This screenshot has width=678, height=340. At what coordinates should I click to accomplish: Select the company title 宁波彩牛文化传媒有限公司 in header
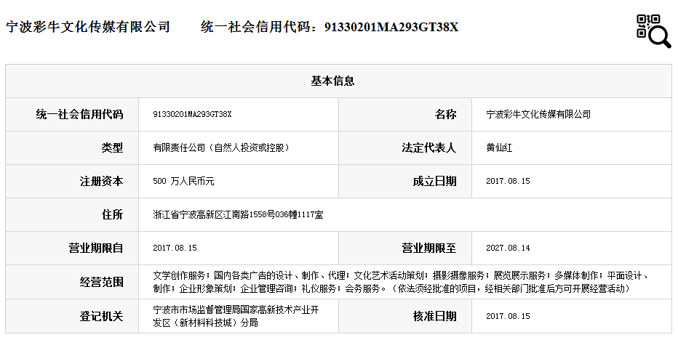coord(88,27)
